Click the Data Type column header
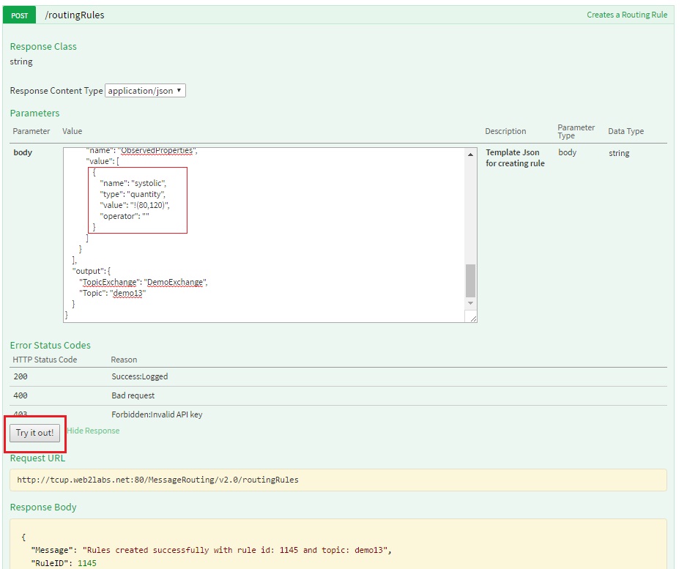Image resolution: width=687 pixels, height=569 pixels. pyautogui.click(x=626, y=131)
